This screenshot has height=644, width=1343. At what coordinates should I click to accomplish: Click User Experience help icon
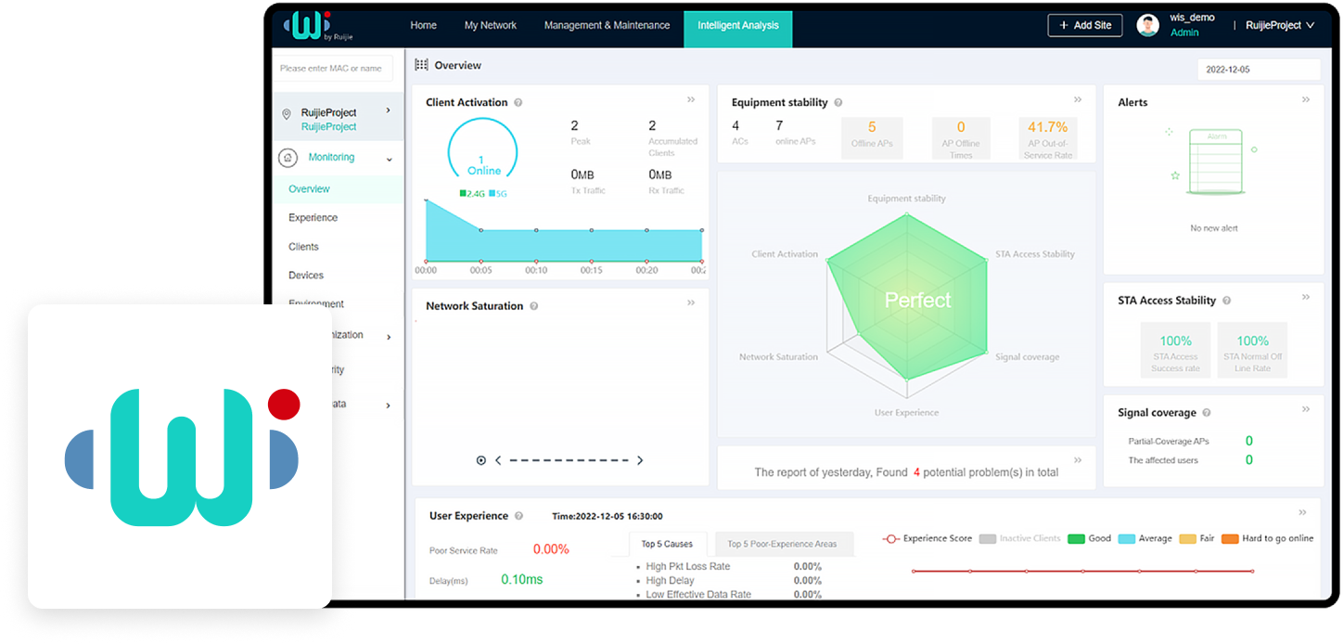[518, 516]
